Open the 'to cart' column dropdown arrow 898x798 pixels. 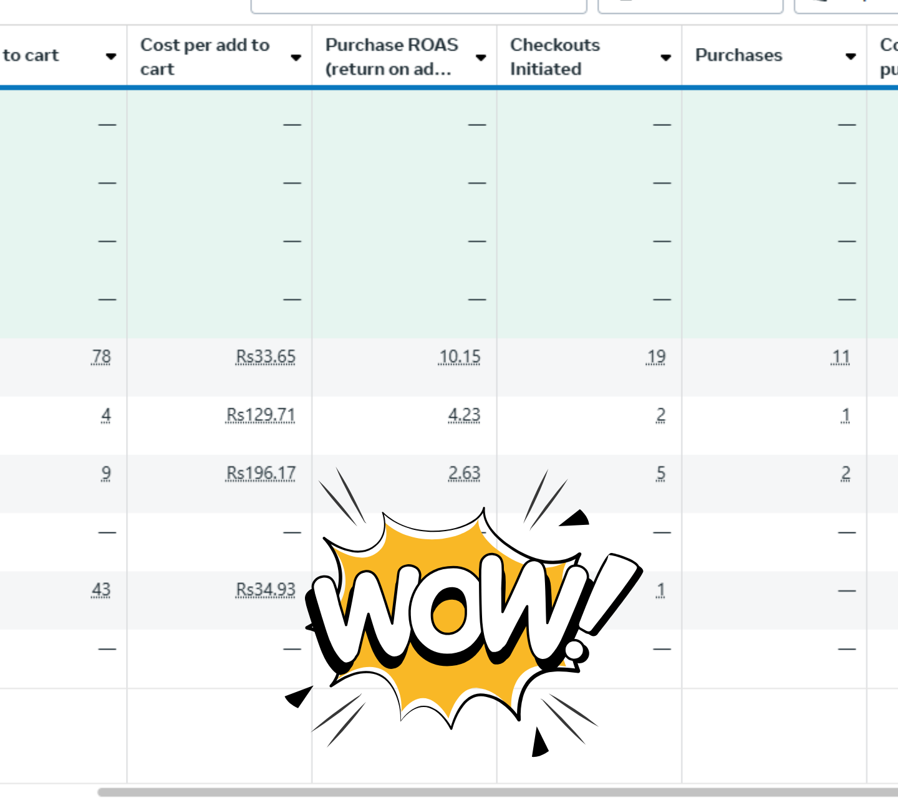(111, 57)
